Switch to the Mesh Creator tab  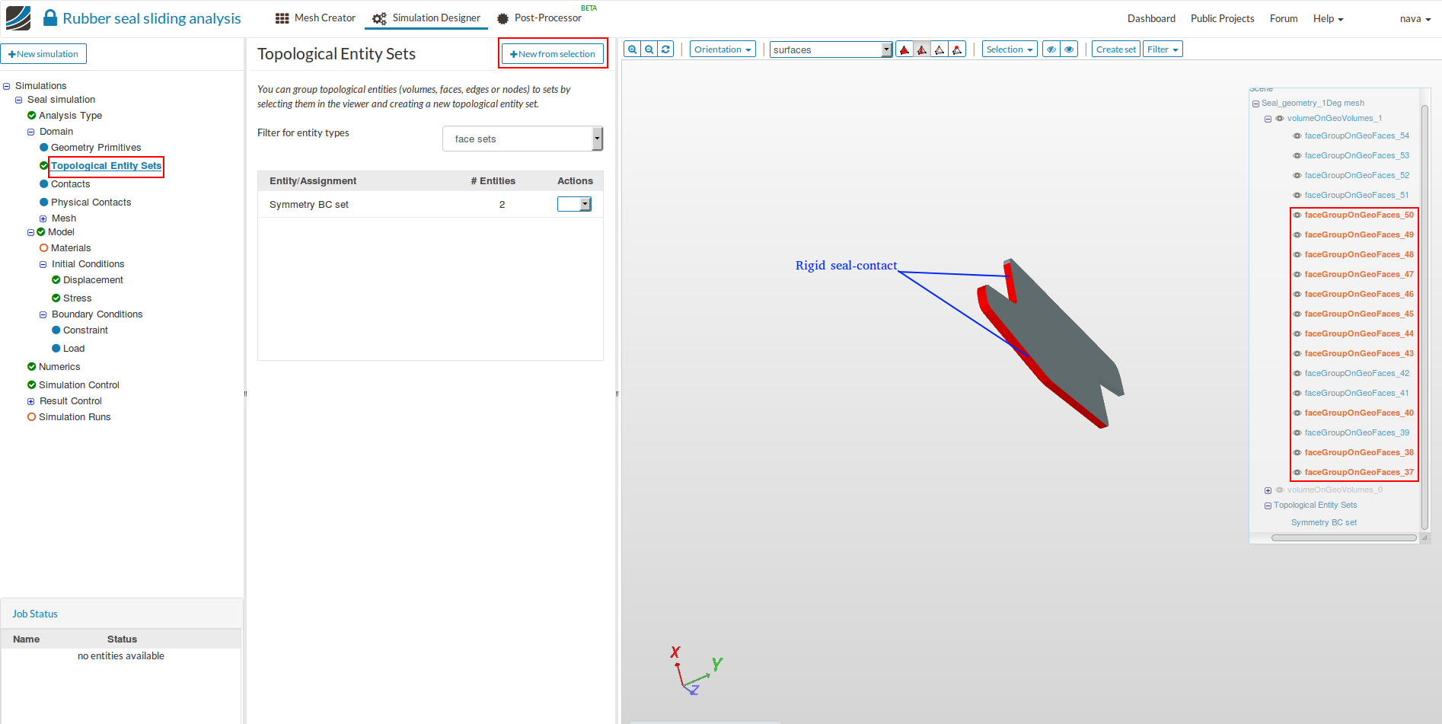click(x=315, y=18)
